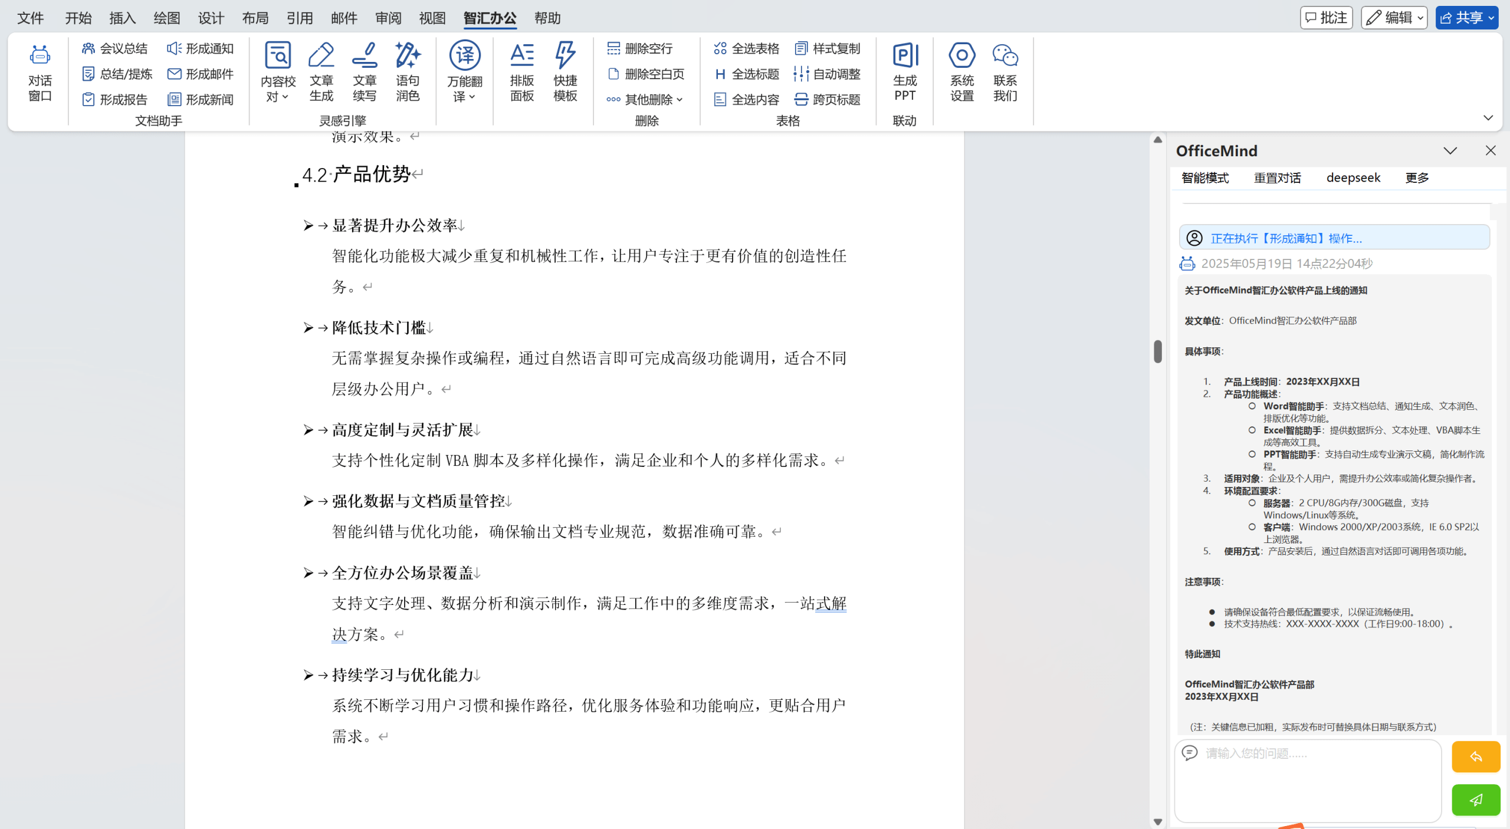Click 生成PPT button

905,72
